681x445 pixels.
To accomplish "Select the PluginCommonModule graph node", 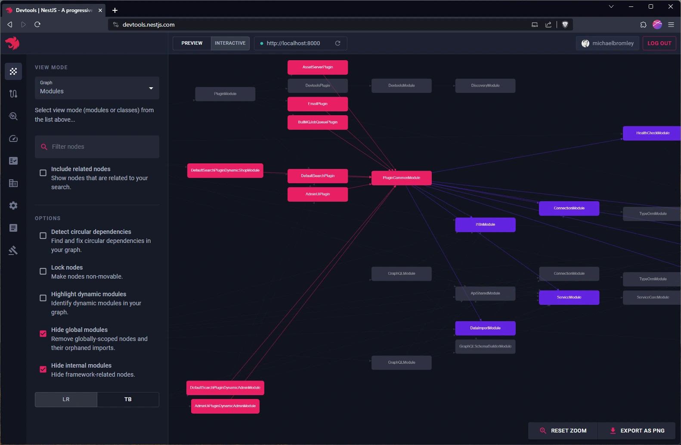I will tap(401, 178).
